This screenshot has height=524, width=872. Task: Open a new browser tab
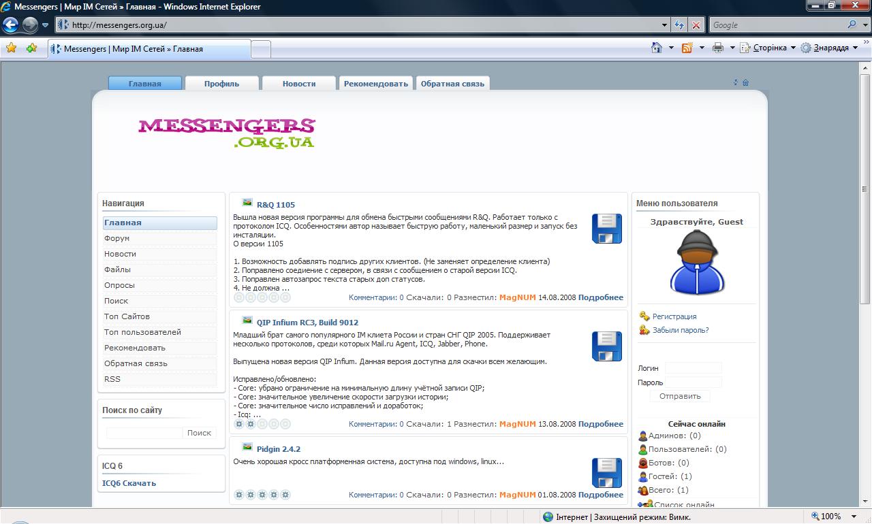261,49
